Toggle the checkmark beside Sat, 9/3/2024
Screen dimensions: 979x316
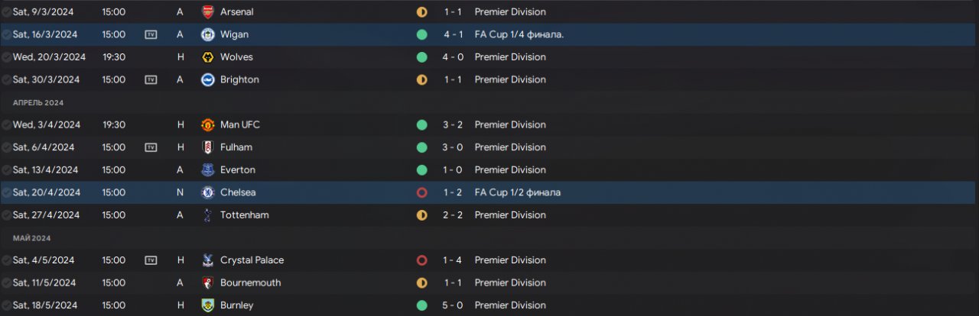[6, 12]
